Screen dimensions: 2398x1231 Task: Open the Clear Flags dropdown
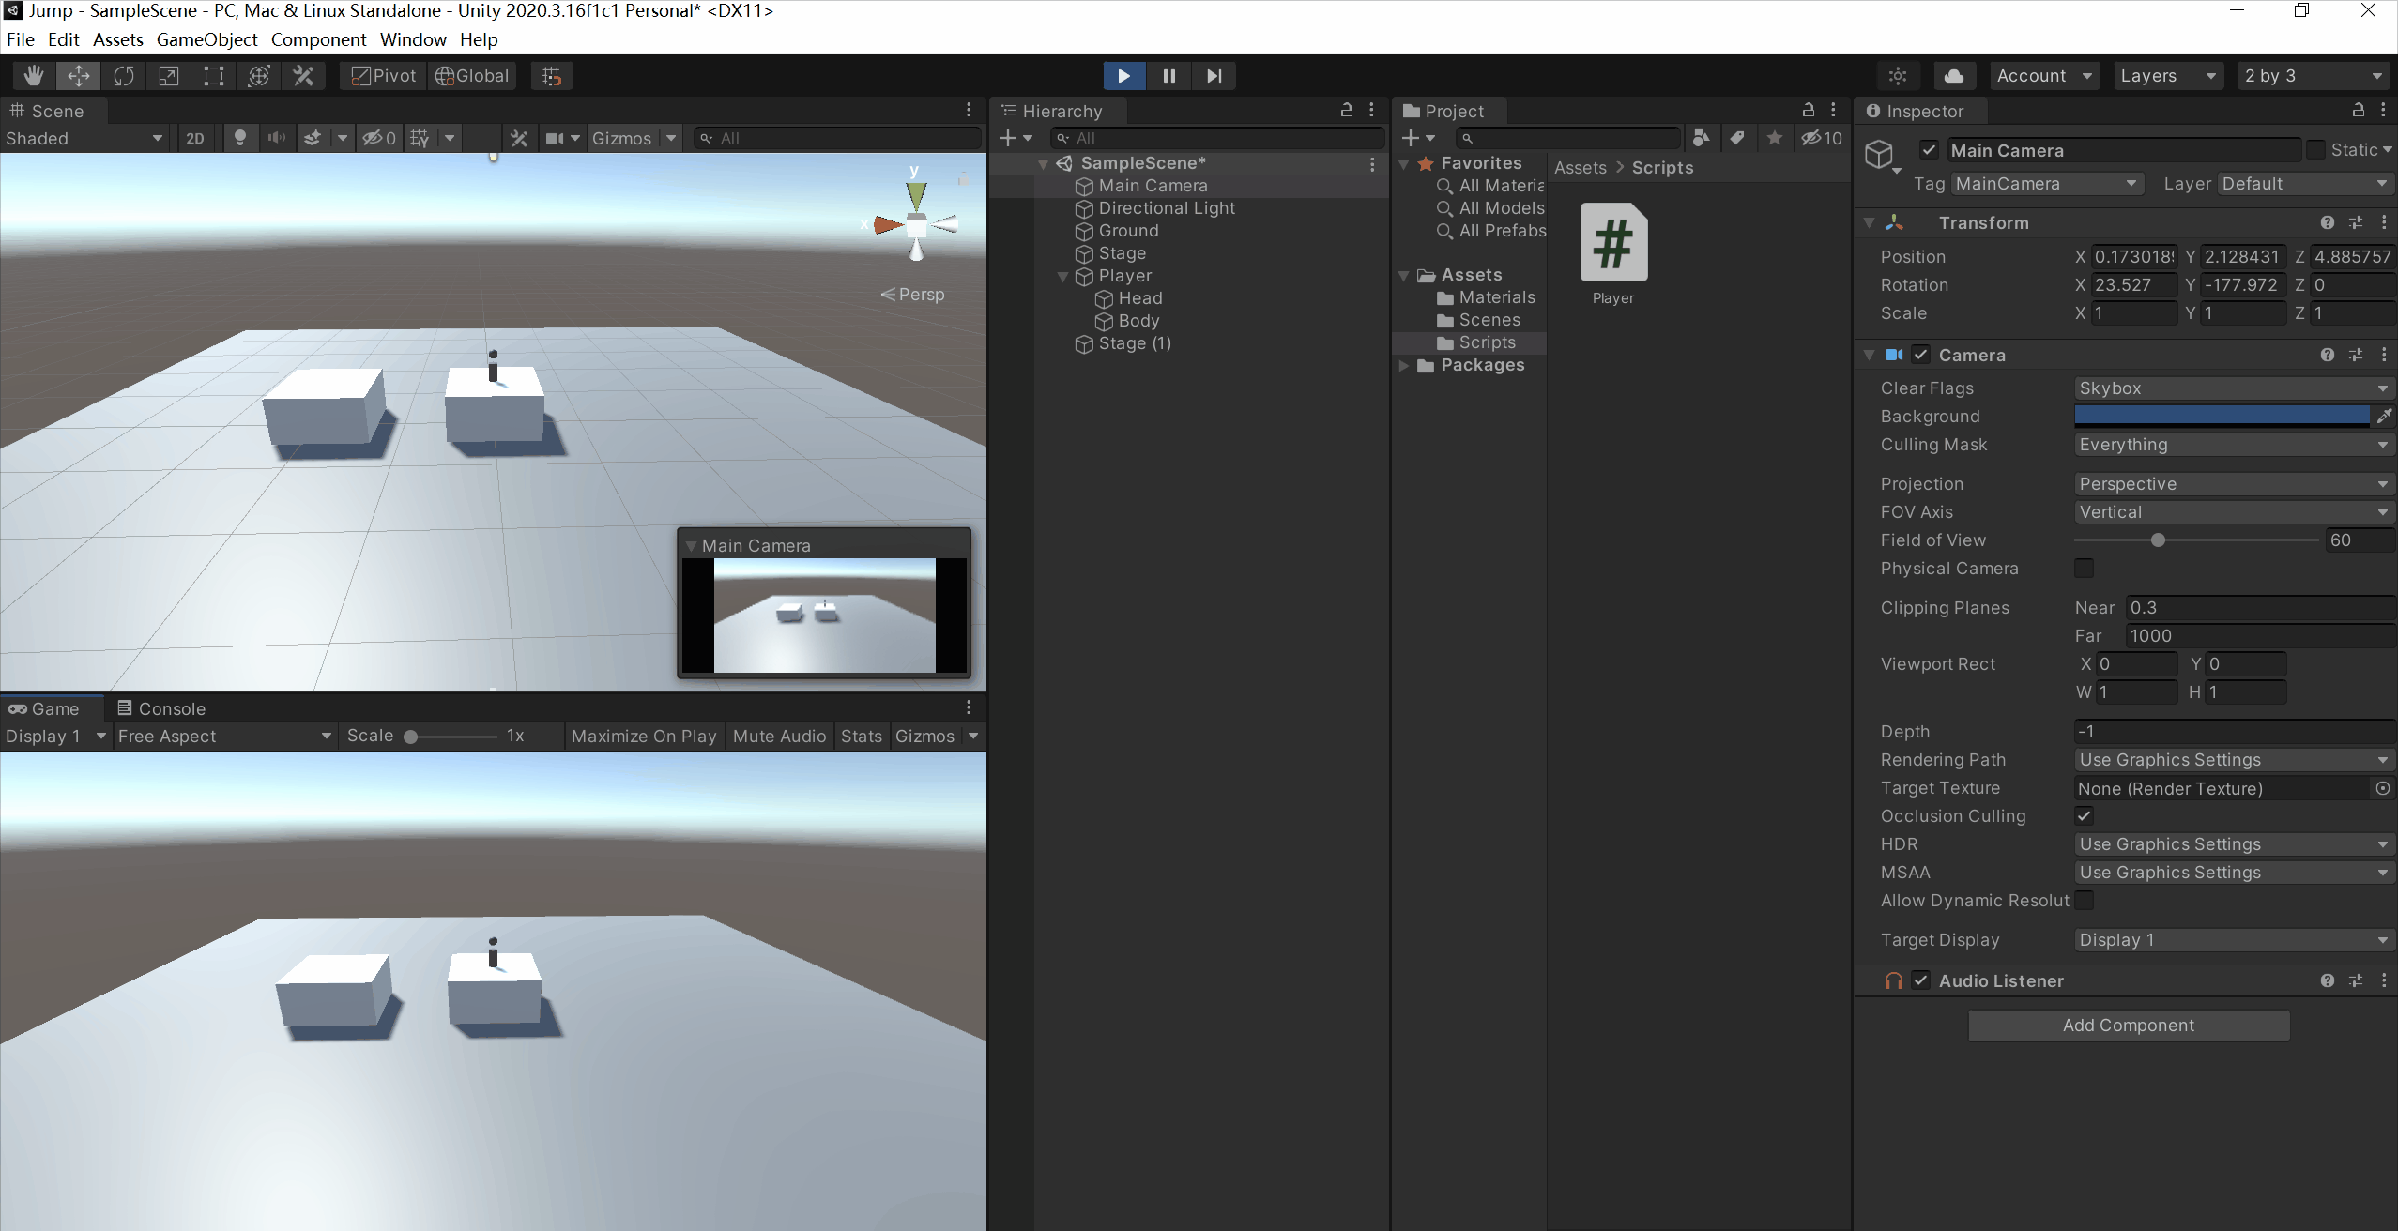[x=2232, y=388]
